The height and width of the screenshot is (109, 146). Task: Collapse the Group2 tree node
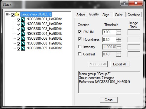[x=7, y=15]
